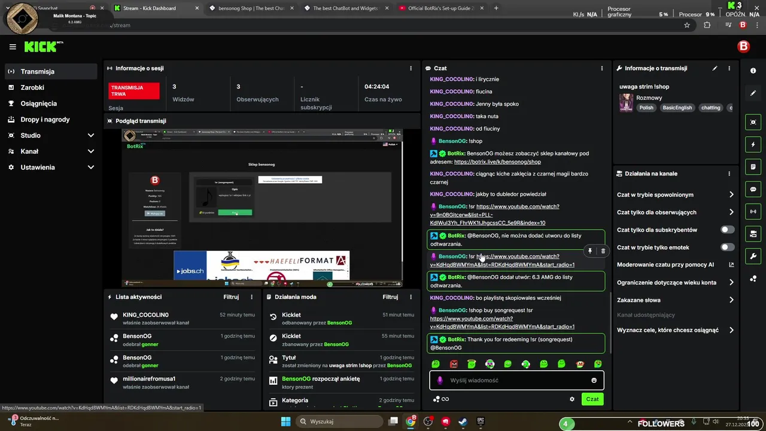Click the document notes icon in right sidebar
The image size is (766, 431).
click(753, 166)
